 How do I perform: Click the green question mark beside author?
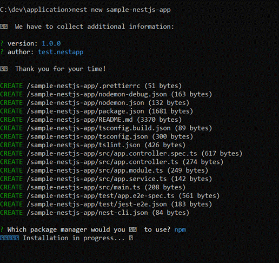(x=2, y=52)
